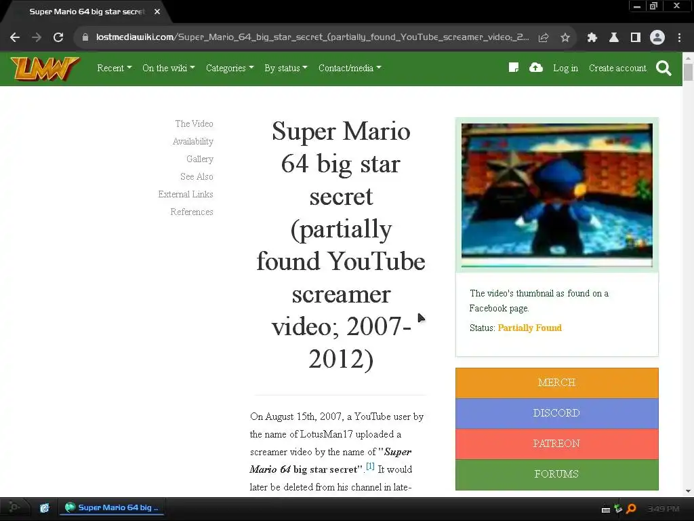The image size is (694, 521).
Task: Open the browser three-dot menu
Action: click(x=679, y=38)
